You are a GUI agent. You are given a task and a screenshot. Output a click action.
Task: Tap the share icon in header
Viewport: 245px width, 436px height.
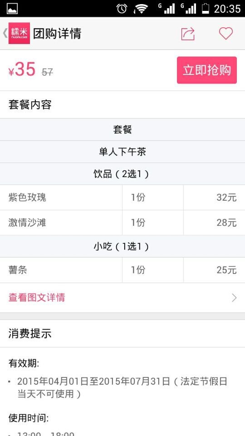[188, 34]
